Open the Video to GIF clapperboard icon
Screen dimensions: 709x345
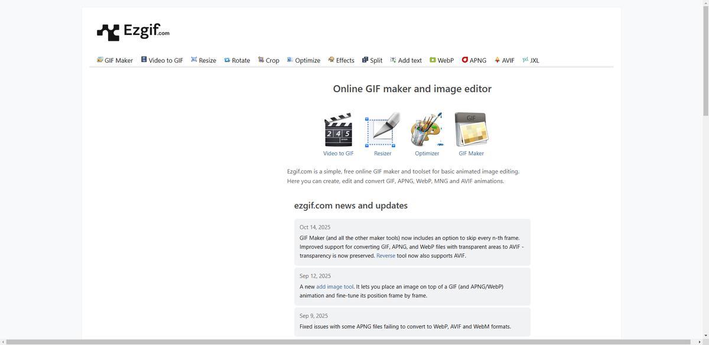point(338,129)
